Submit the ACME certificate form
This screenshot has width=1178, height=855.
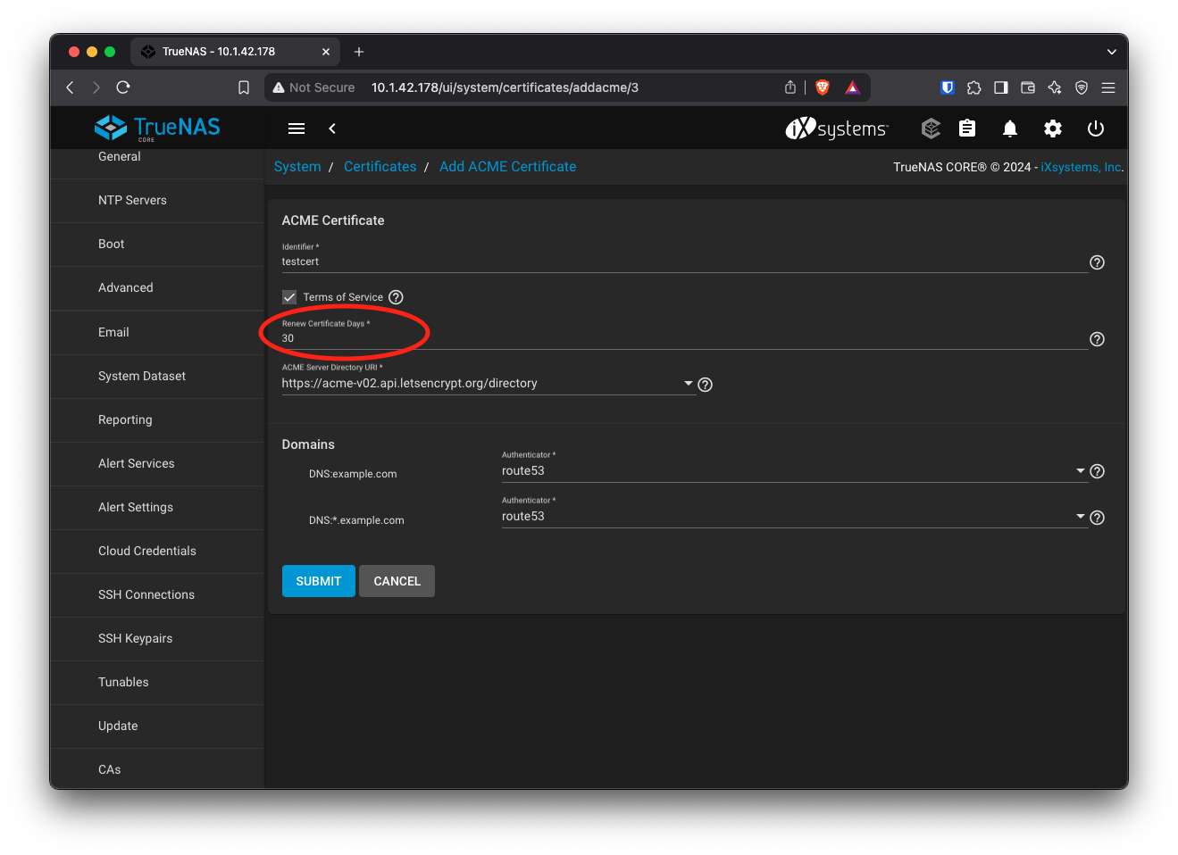319,581
